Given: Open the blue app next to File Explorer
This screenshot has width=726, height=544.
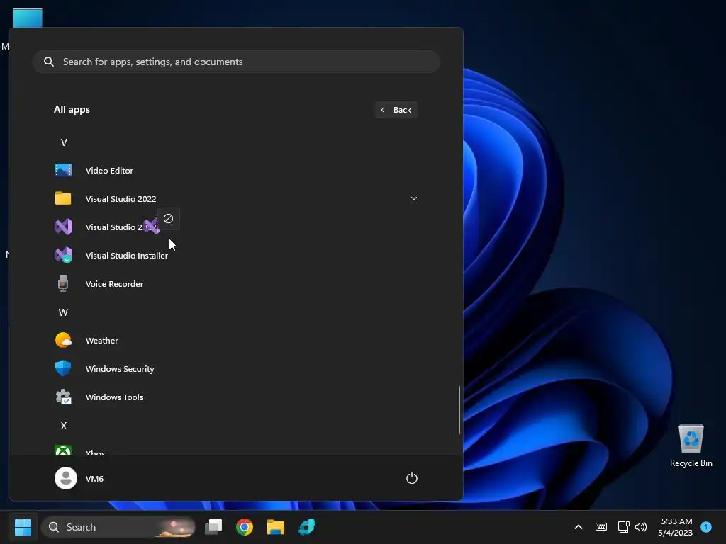Looking at the screenshot, I should (306, 527).
